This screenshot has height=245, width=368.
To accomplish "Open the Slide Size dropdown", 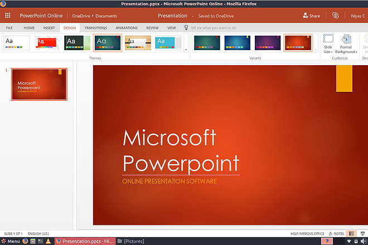I will [x=328, y=44].
